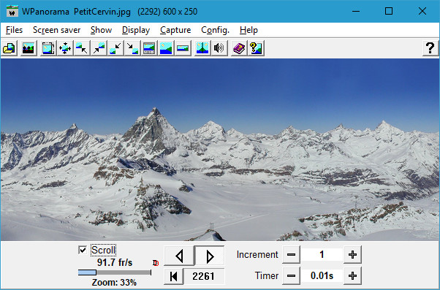Click the WPanorama title bar app icon

point(12,12)
